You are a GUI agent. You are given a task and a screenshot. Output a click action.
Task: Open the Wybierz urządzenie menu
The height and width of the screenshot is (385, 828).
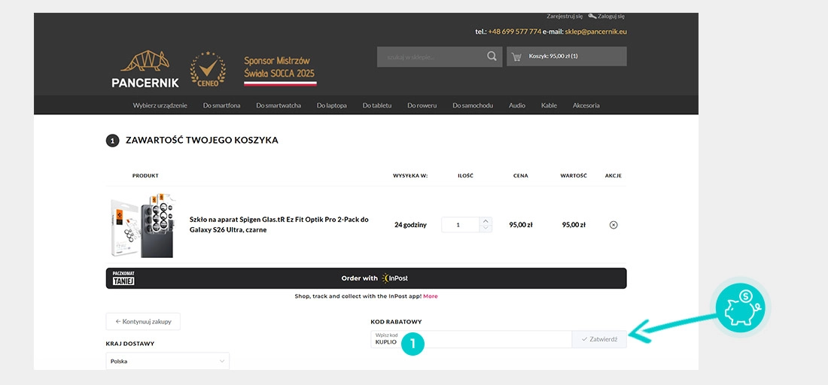160,105
